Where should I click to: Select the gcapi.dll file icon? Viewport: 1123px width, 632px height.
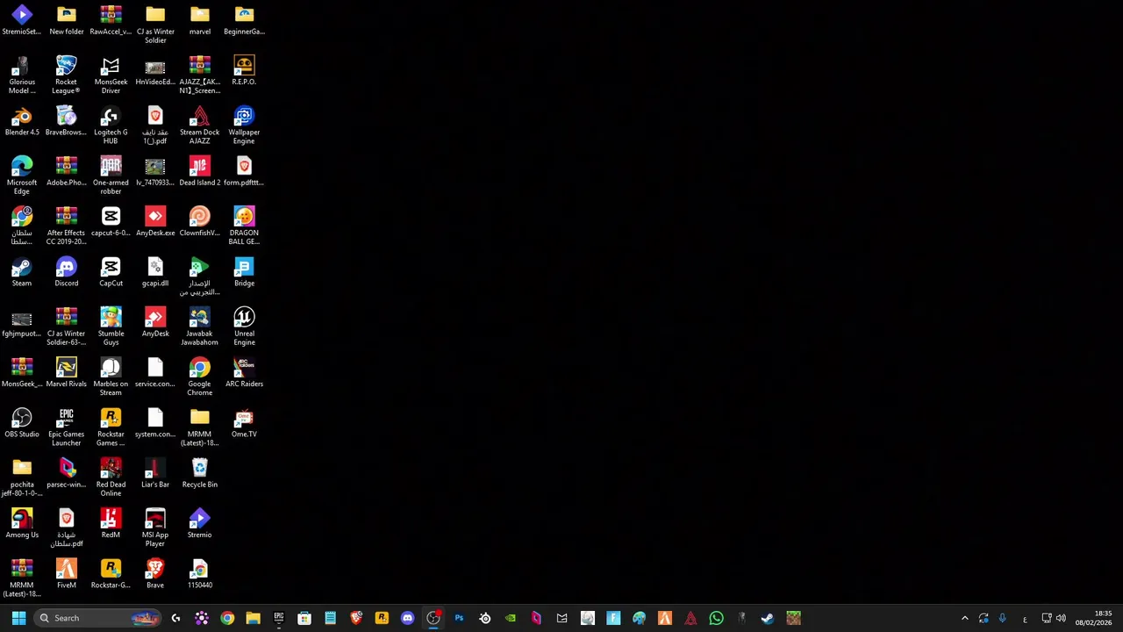tap(155, 272)
